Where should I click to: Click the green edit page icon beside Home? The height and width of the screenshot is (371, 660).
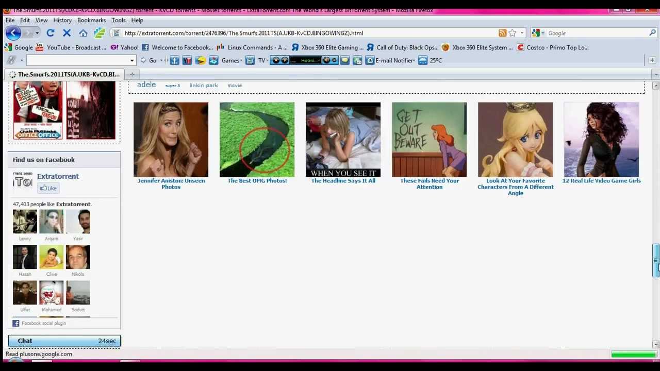click(100, 33)
